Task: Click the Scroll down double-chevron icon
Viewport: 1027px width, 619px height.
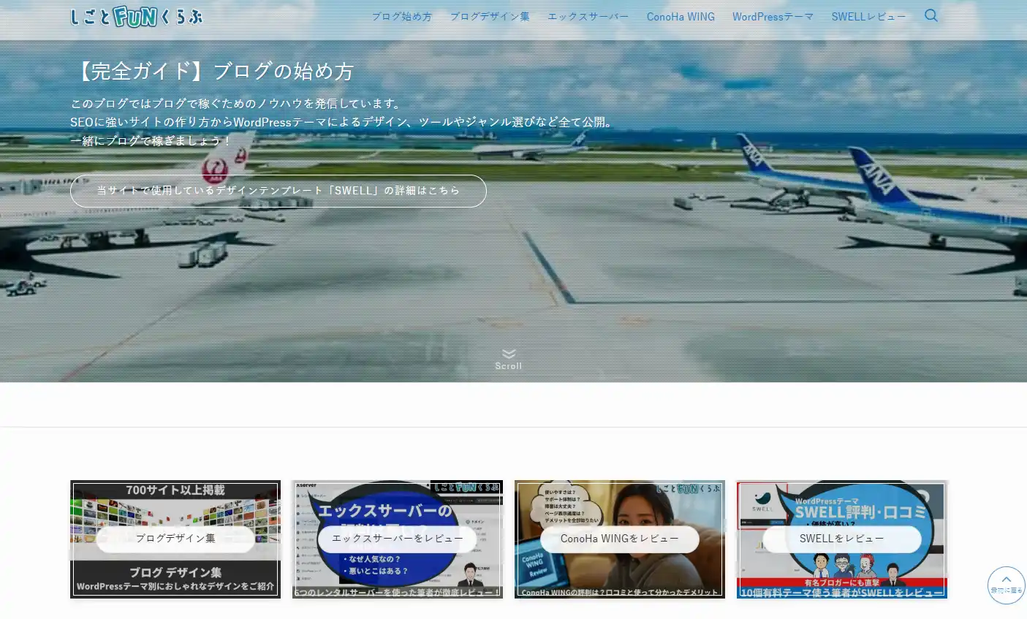Action: [509, 354]
